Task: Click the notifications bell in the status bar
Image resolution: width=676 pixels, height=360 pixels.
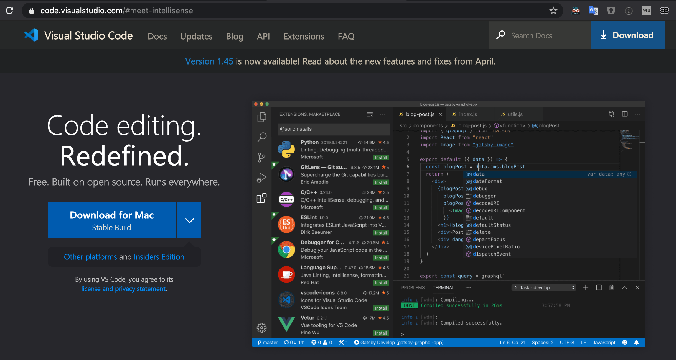Action: pyautogui.click(x=636, y=343)
